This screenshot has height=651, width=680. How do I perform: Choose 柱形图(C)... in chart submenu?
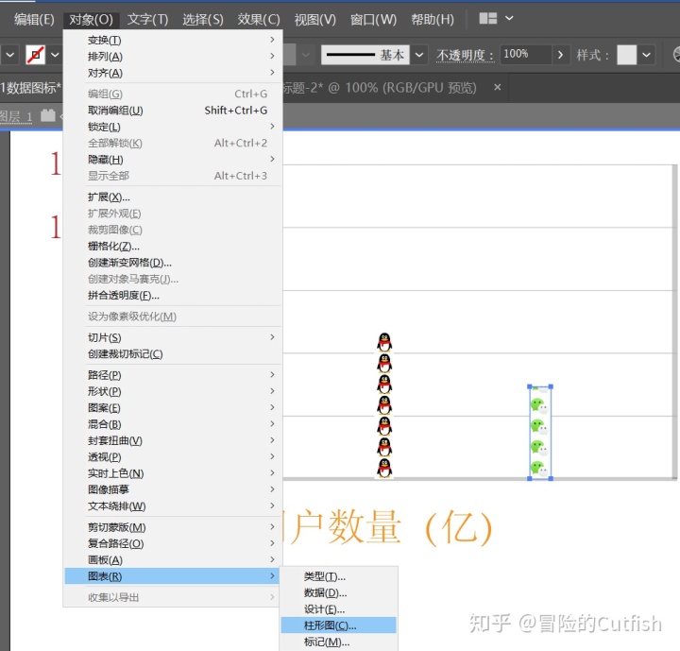point(339,625)
